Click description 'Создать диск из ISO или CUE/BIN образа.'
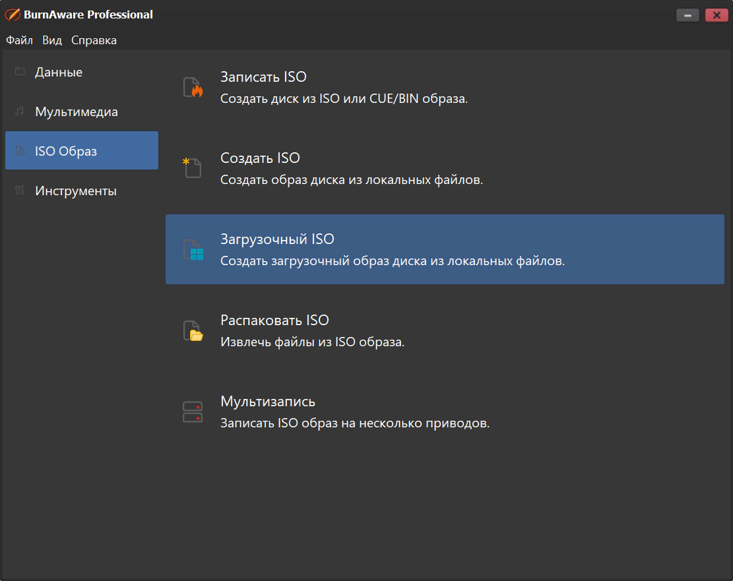This screenshot has width=733, height=581. (344, 99)
